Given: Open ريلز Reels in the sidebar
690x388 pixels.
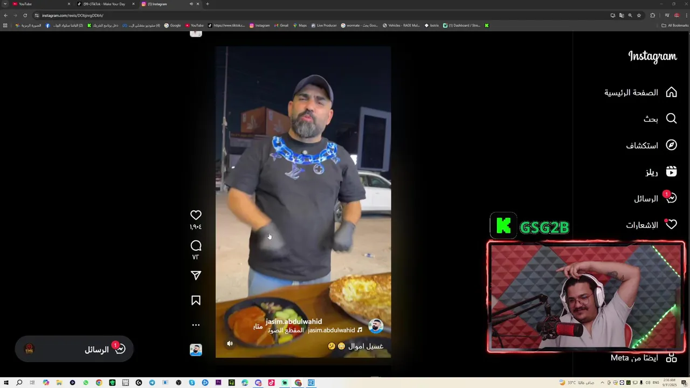Looking at the screenshot, I should pos(661,172).
